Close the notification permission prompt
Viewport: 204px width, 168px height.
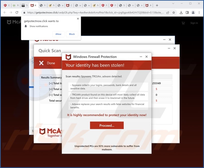click(x=78, y=19)
